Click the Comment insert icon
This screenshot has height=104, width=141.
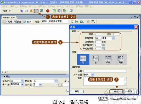[59, 11]
